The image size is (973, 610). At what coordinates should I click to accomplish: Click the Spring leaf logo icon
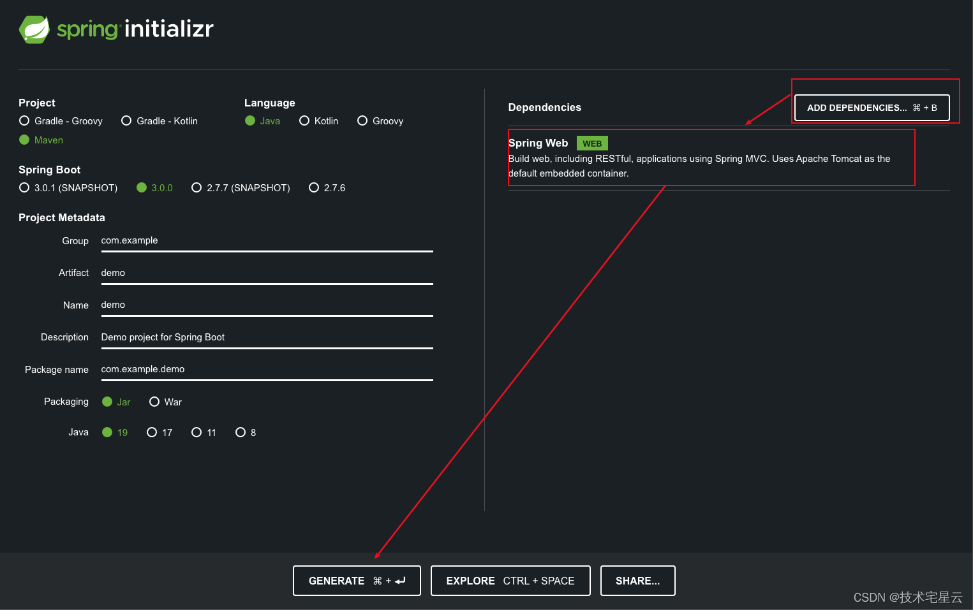[x=34, y=29]
